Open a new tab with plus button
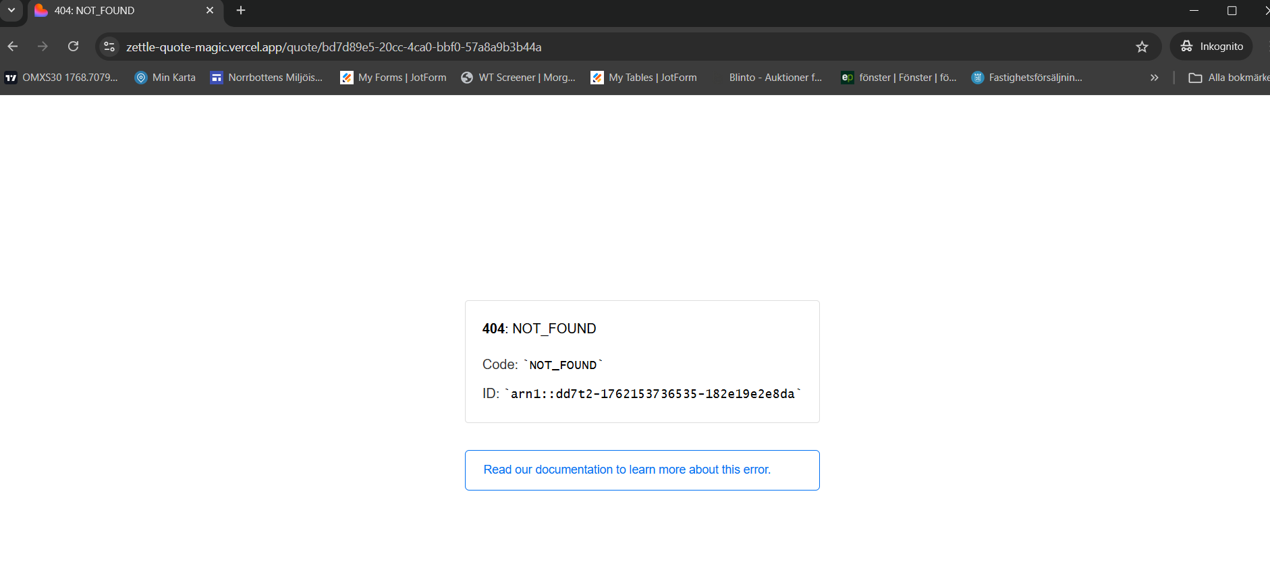Viewport: 1270px width, 587px height. tap(241, 10)
